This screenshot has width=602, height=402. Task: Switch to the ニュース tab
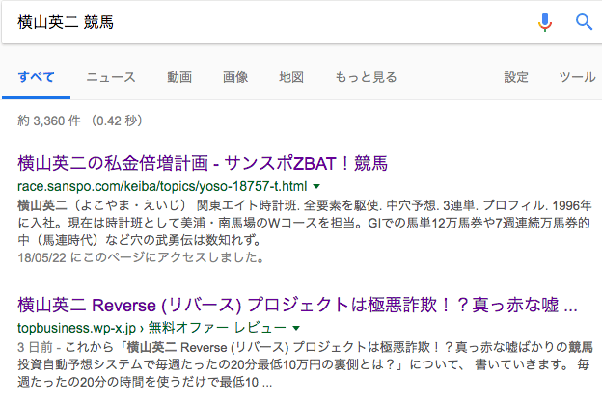point(111,77)
